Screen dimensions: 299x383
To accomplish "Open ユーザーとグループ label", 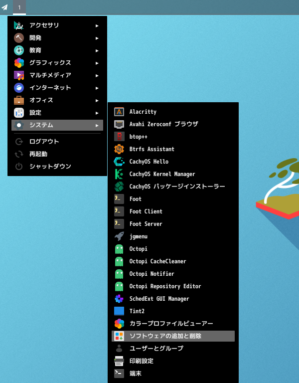I will coord(156,348).
